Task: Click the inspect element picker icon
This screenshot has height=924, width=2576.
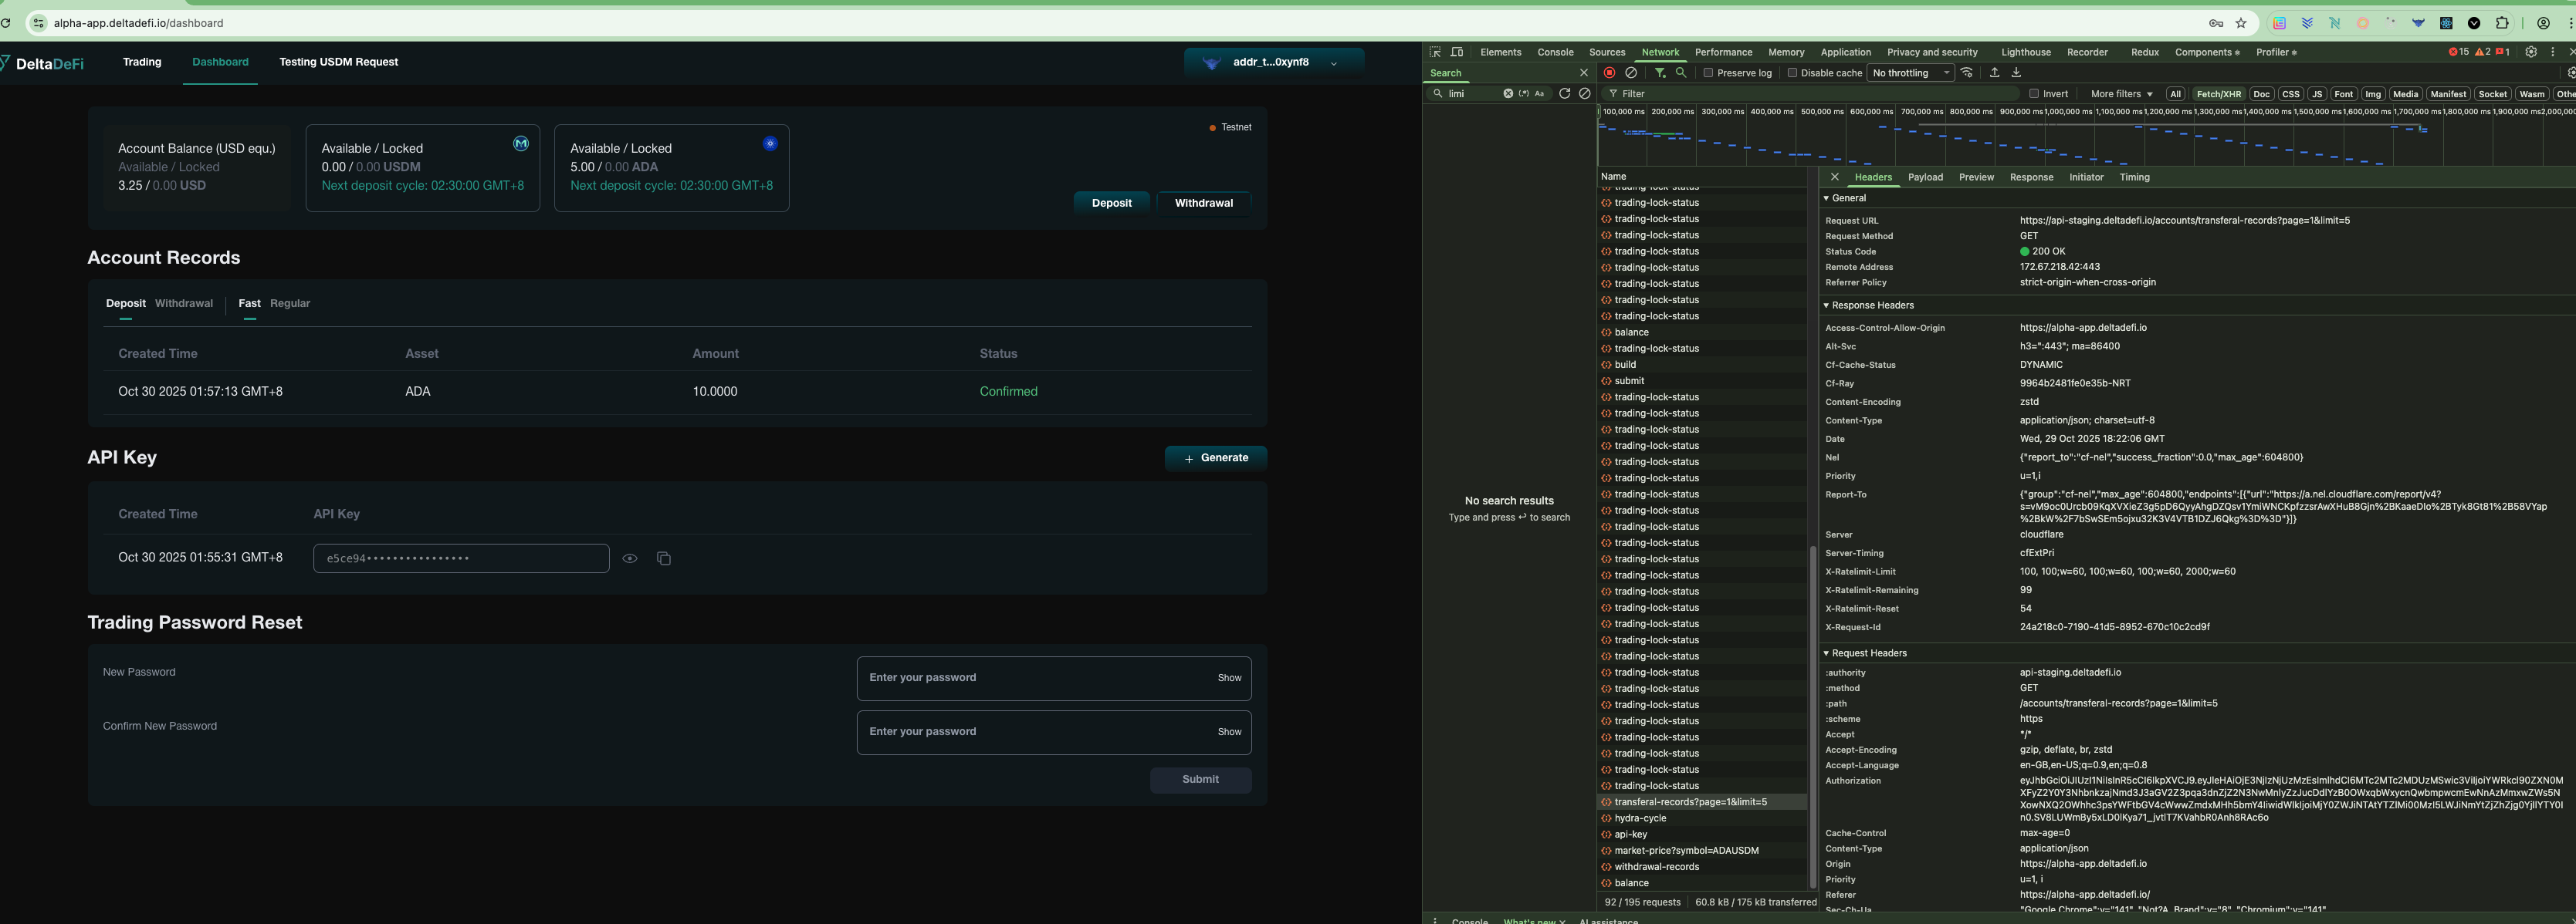Action: (1435, 52)
